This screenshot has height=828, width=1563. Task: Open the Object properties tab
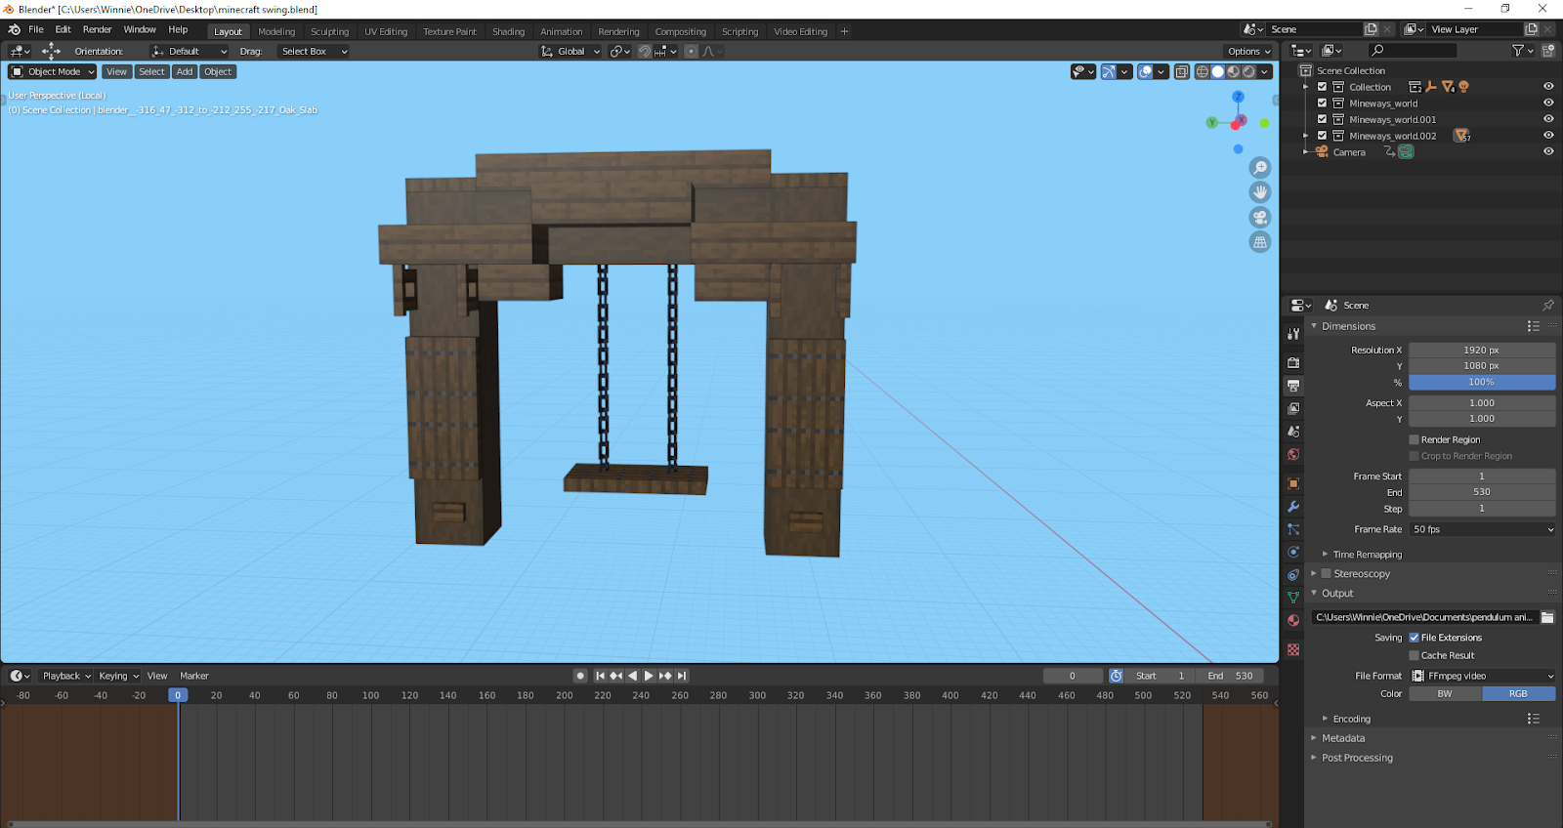[1293, 483]
